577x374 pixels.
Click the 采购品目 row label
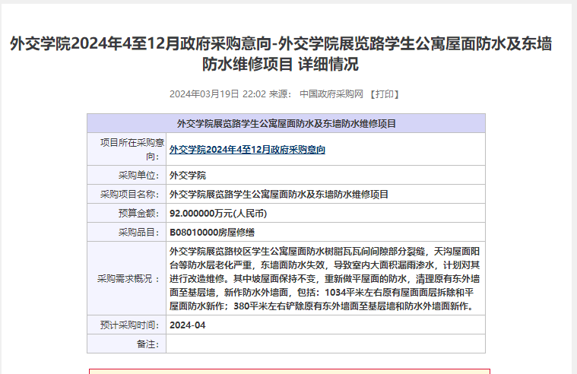(x=137, y=232)
